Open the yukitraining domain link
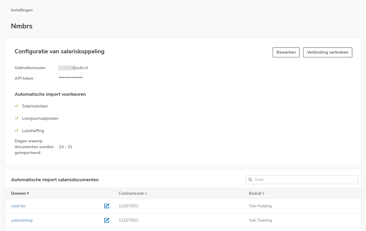This screenshot has width=366, height=231. pos(22,220)
